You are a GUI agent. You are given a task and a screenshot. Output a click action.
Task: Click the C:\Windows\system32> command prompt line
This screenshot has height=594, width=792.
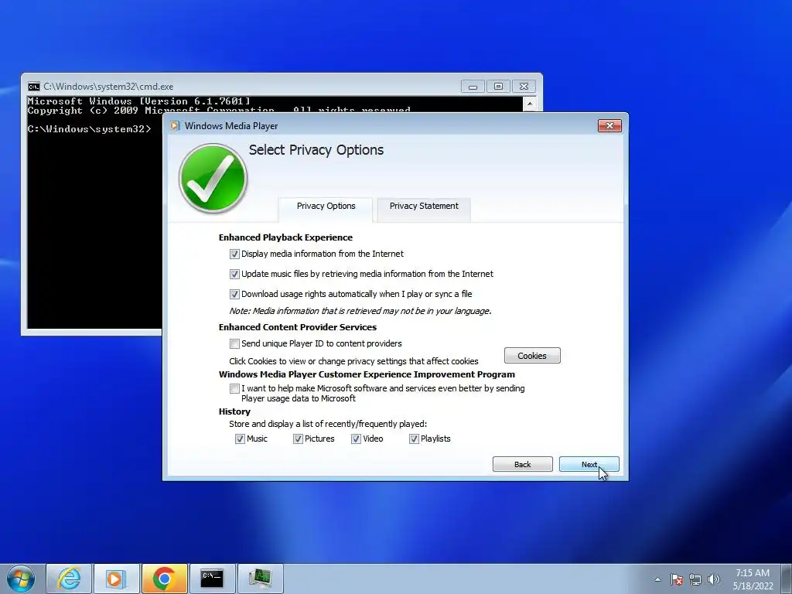coord(89,129)
